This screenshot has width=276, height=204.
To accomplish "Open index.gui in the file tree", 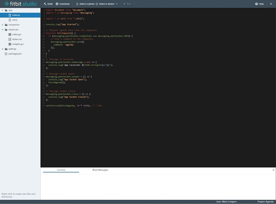I will 17,34.
